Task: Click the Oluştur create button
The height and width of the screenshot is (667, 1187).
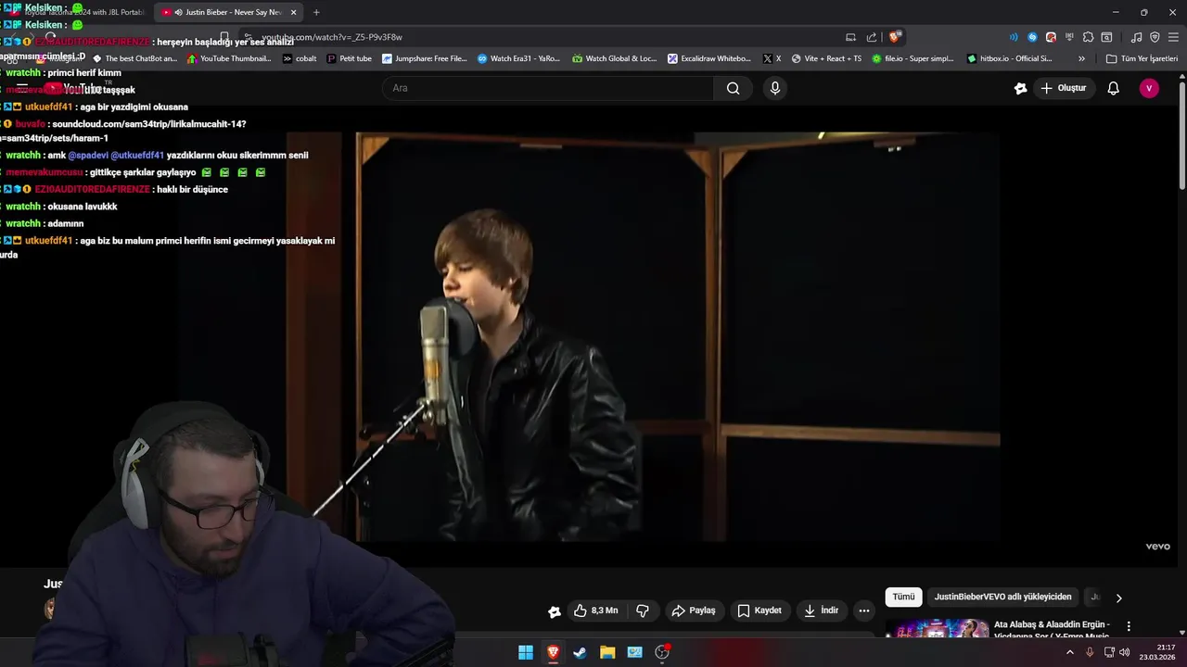Action: coord(1064,88)
